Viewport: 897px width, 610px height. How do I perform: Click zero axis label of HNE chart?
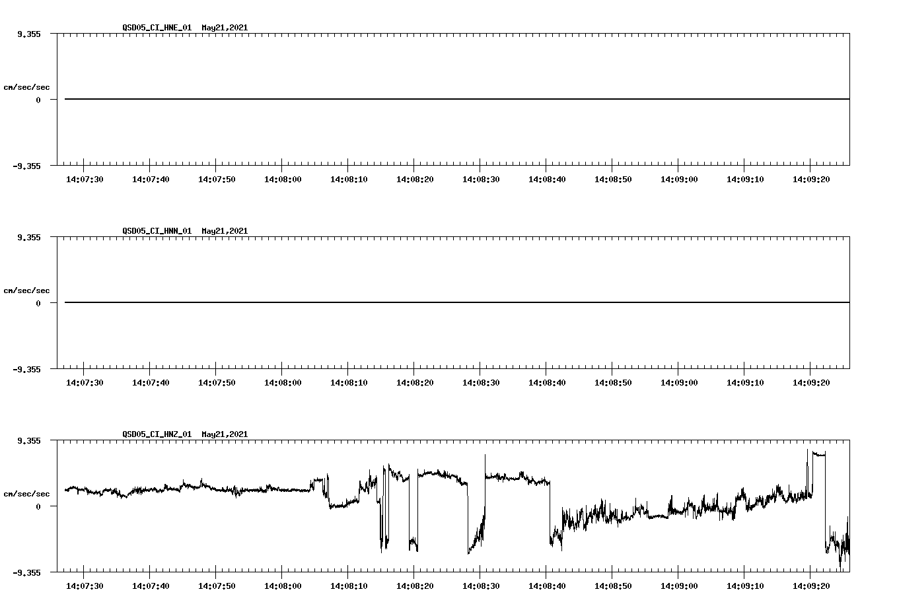(x=38, y=100)
